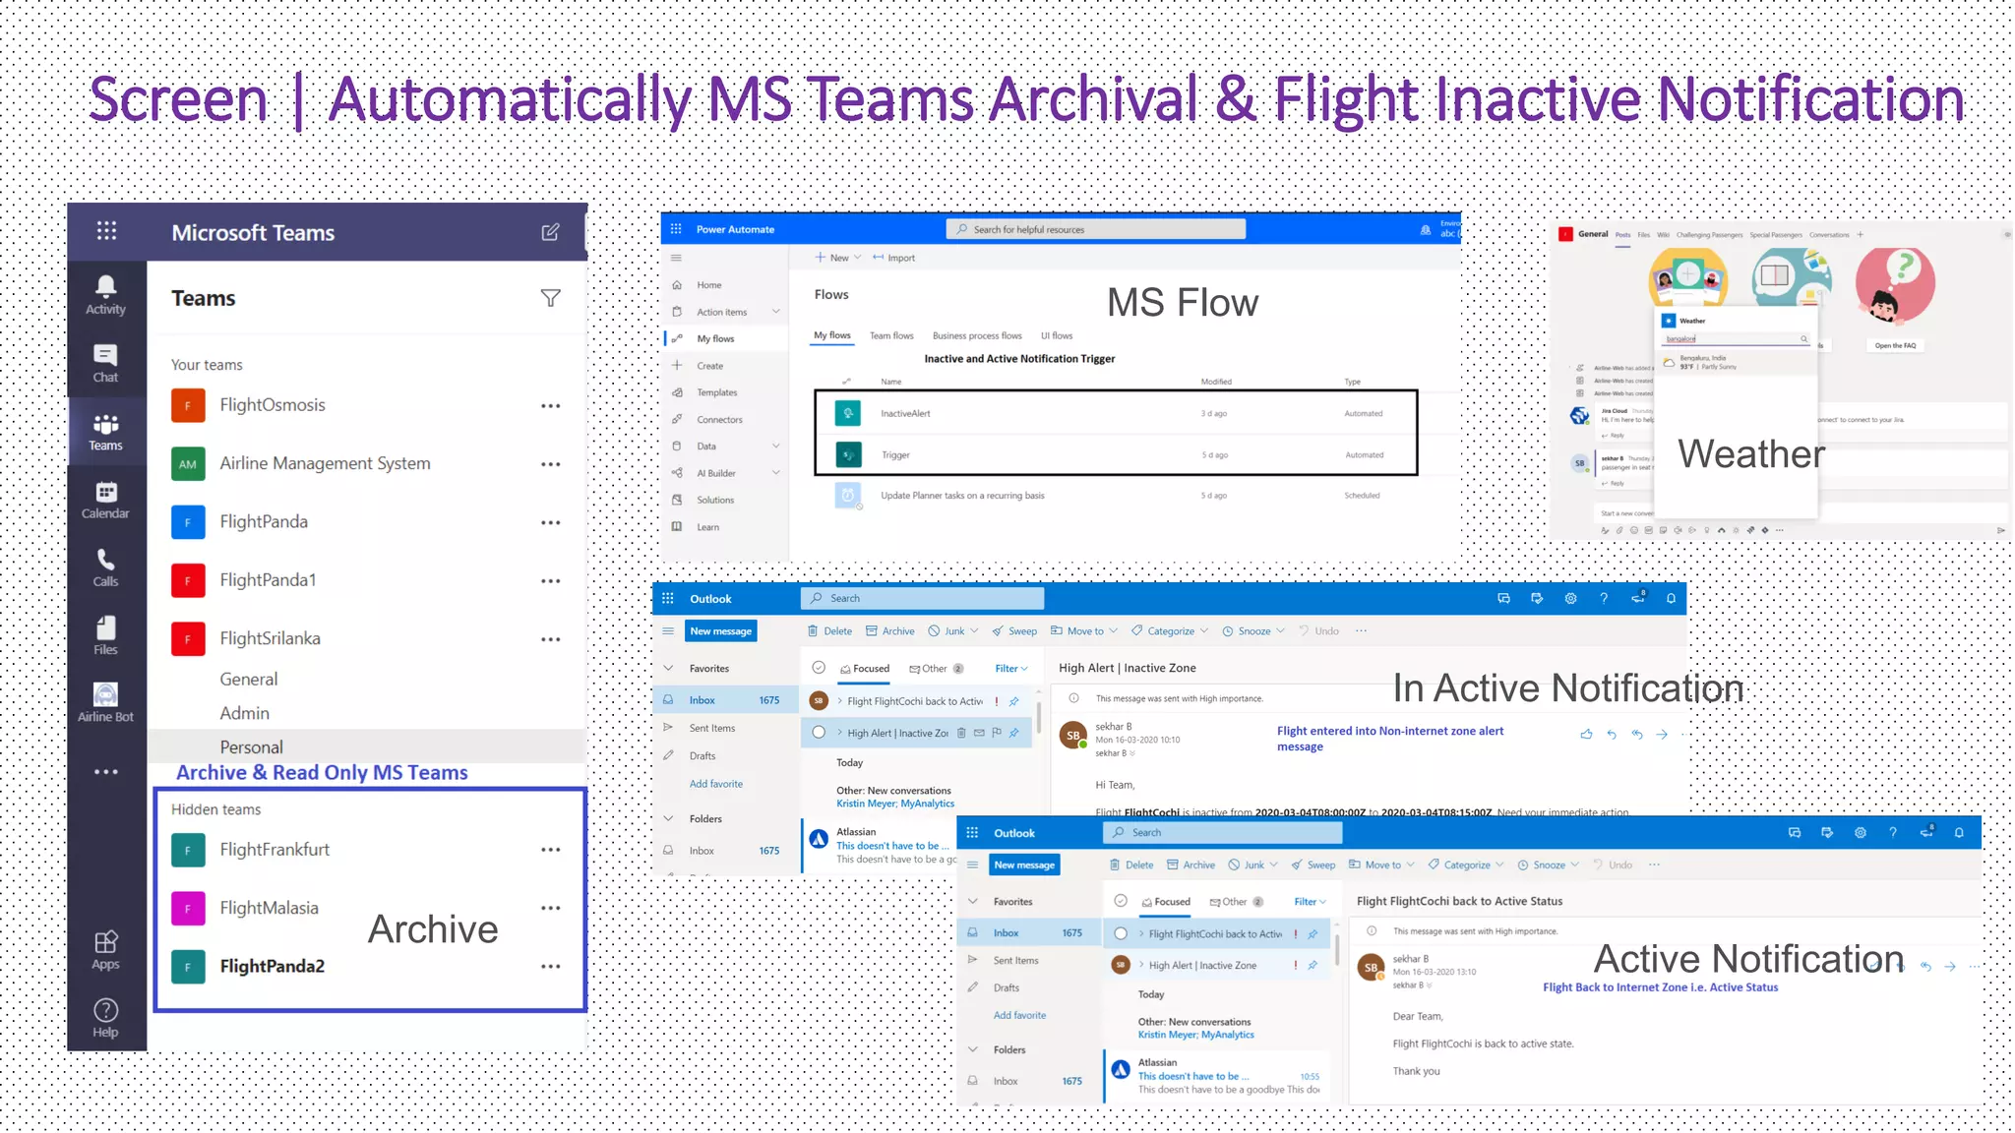Expand Junk dropdown in back Outlook toolbar
The height and width of the screenshot is (1133, 2015).
click(974, 631)
